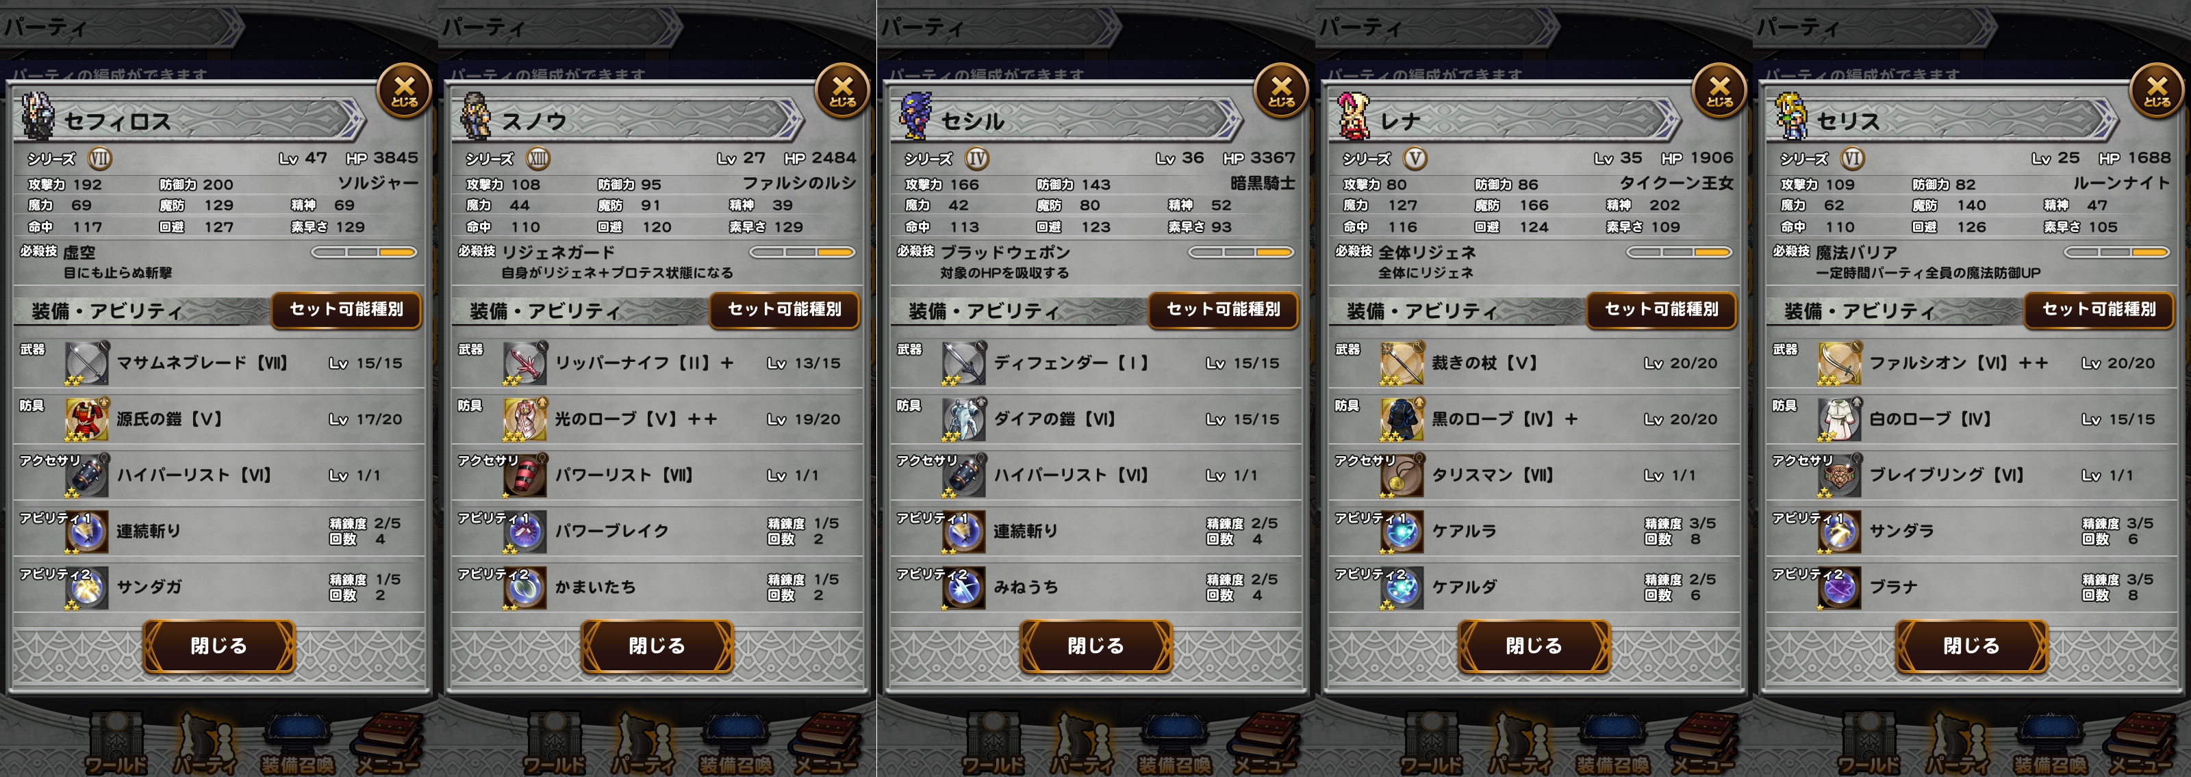The height and width of the screenshot is (777, 2191).
Task: Select the サンダガ ability icon
Action: pyautogui.click(x=87, y=588)
